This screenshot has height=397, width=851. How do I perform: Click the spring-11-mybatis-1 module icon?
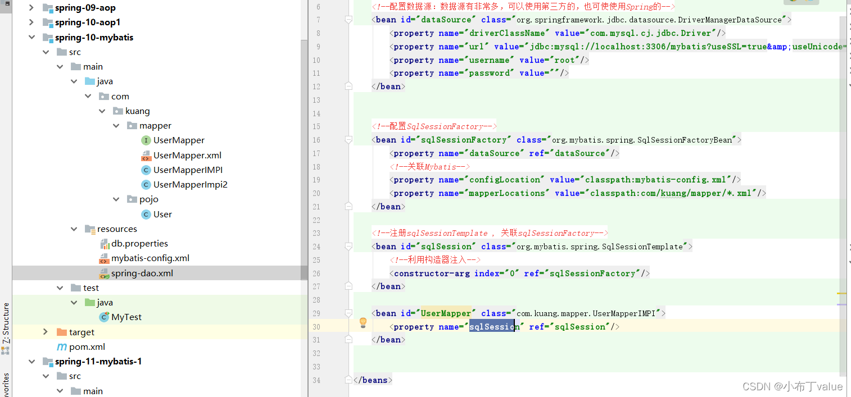[x=48, y=362]
